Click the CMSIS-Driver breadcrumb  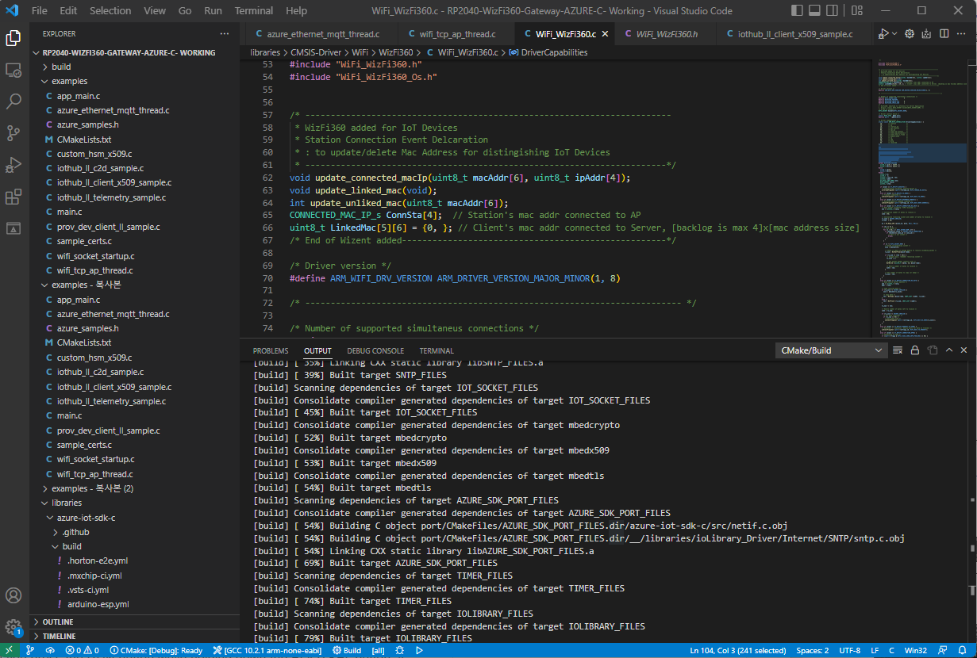point(317,52)
